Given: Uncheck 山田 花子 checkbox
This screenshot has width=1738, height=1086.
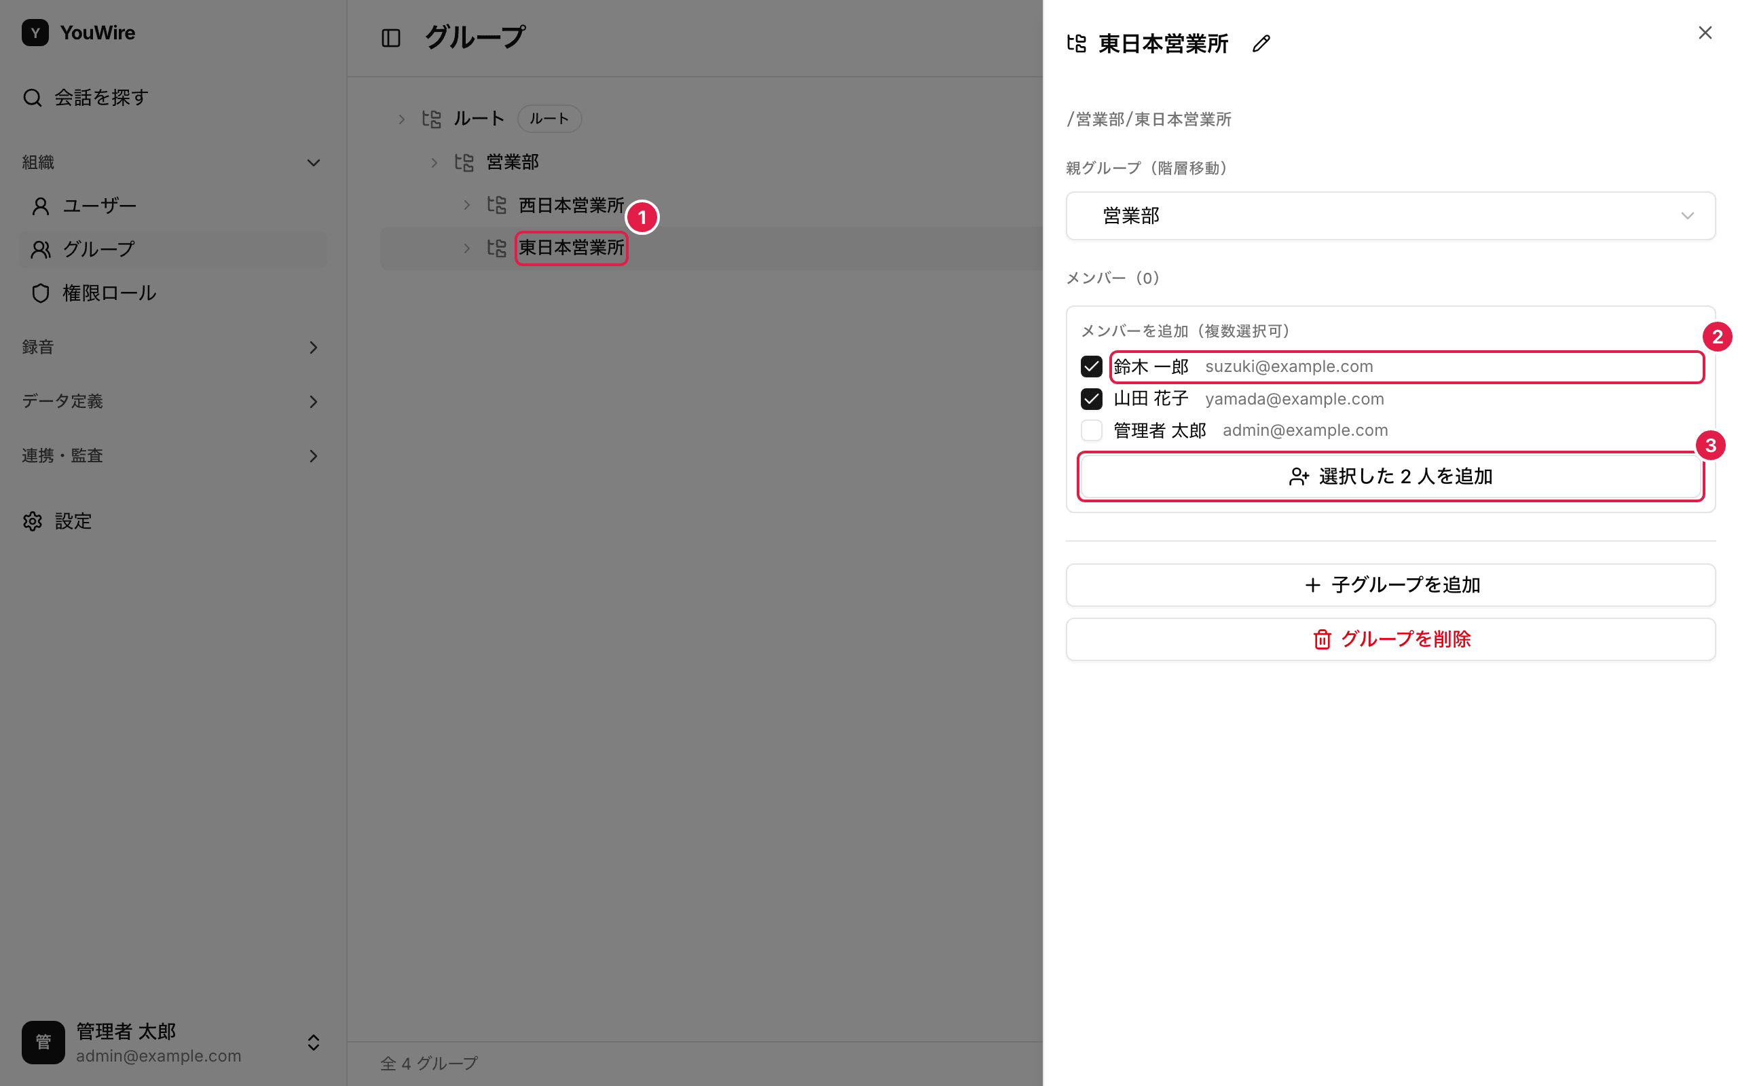Looking at the screenshot, I should click(x=1092, y=399).
